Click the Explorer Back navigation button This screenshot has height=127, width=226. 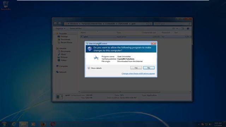56,24
